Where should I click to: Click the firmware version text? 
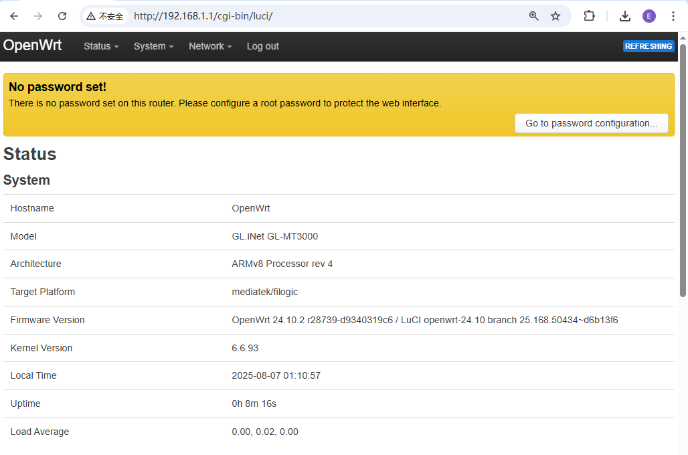point(424,320)
